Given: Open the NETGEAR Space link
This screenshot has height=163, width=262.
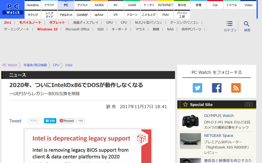Looking at the screenshot, I should [x=219, y=135].
